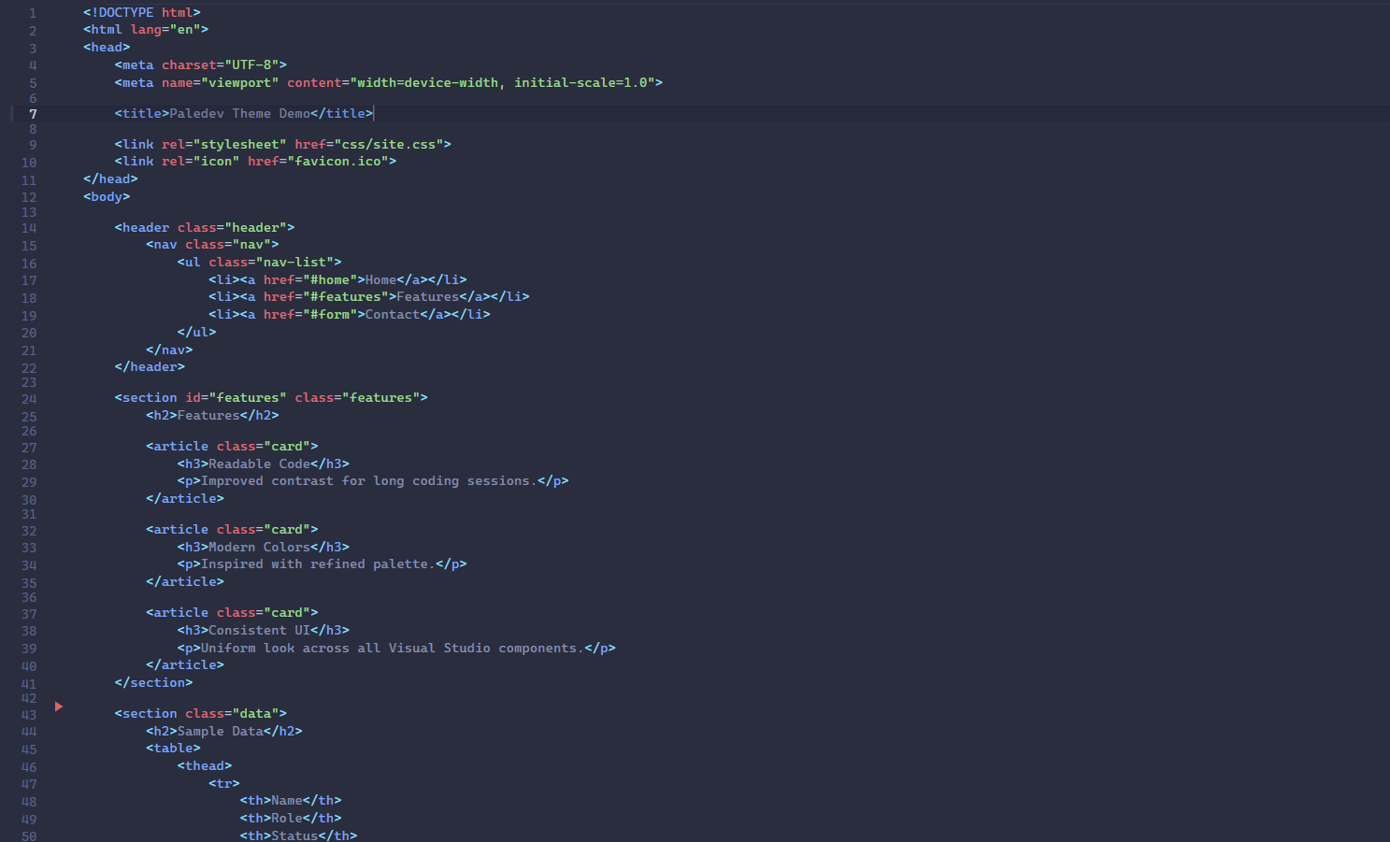Viewport: 1390px width, 842px height.
Task: Click the opening <head> tag
Action: tap(107, 47)
